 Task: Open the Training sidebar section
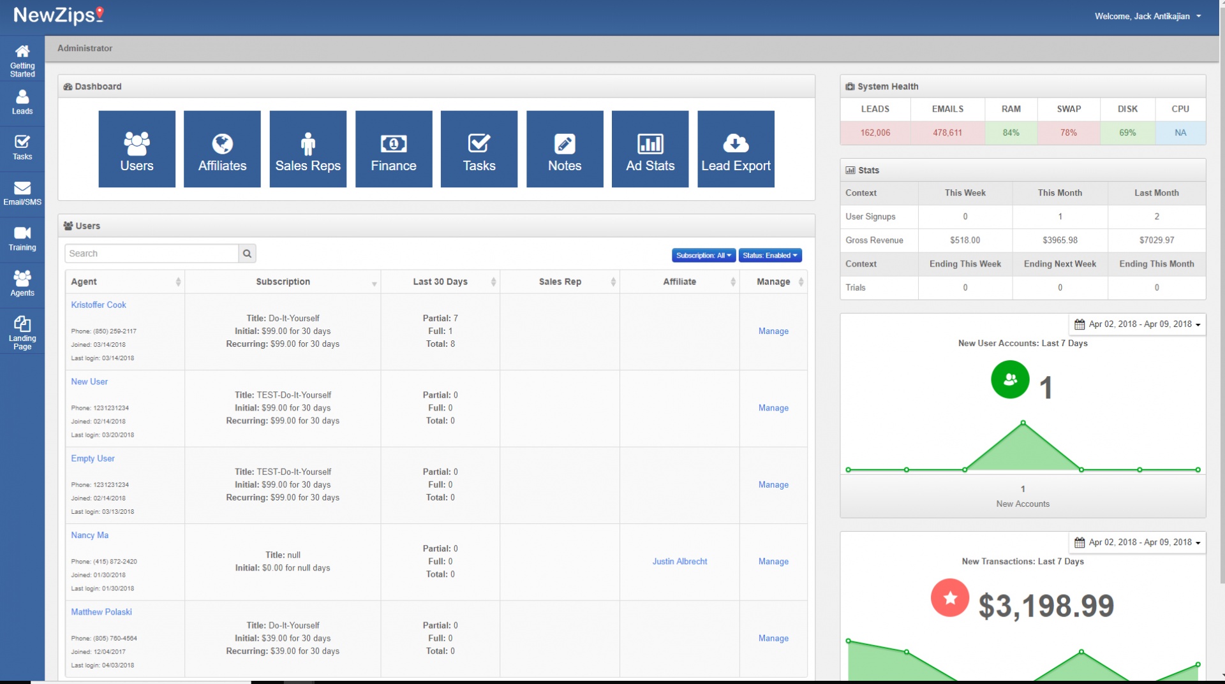pos(22,240)
